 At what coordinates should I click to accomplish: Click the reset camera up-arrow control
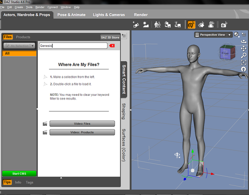click(244, 69)
